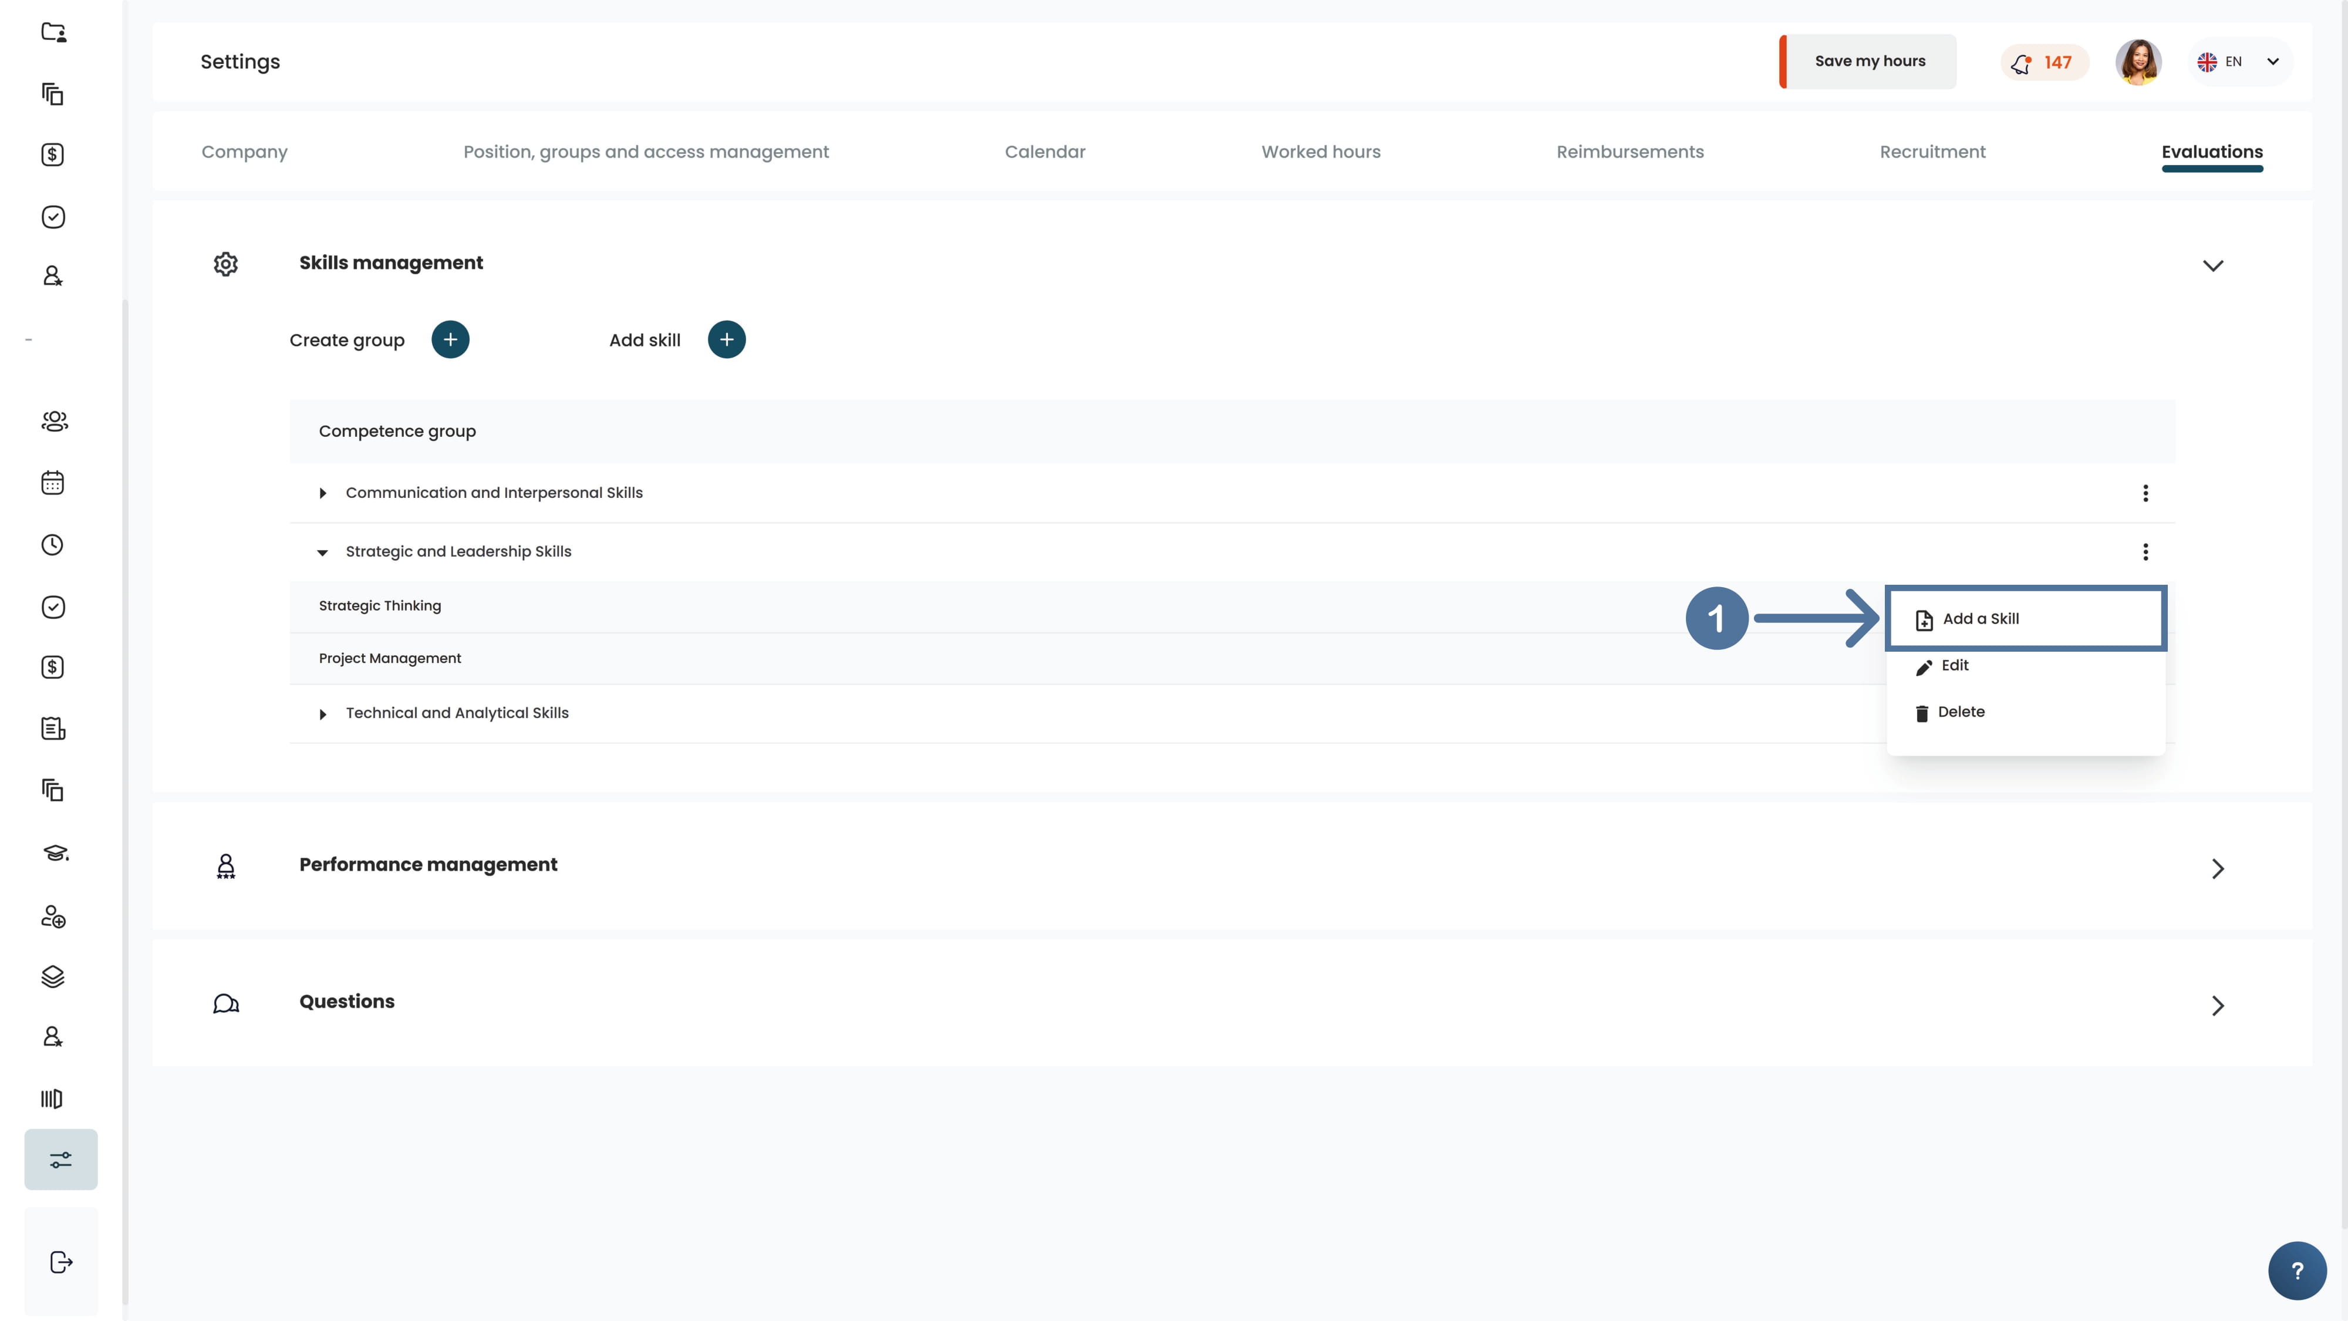Open the calendar icon in the sidebar
Image resolution: width=2348 pixels, height=1321 pixels.
click(x=53, y=482)
